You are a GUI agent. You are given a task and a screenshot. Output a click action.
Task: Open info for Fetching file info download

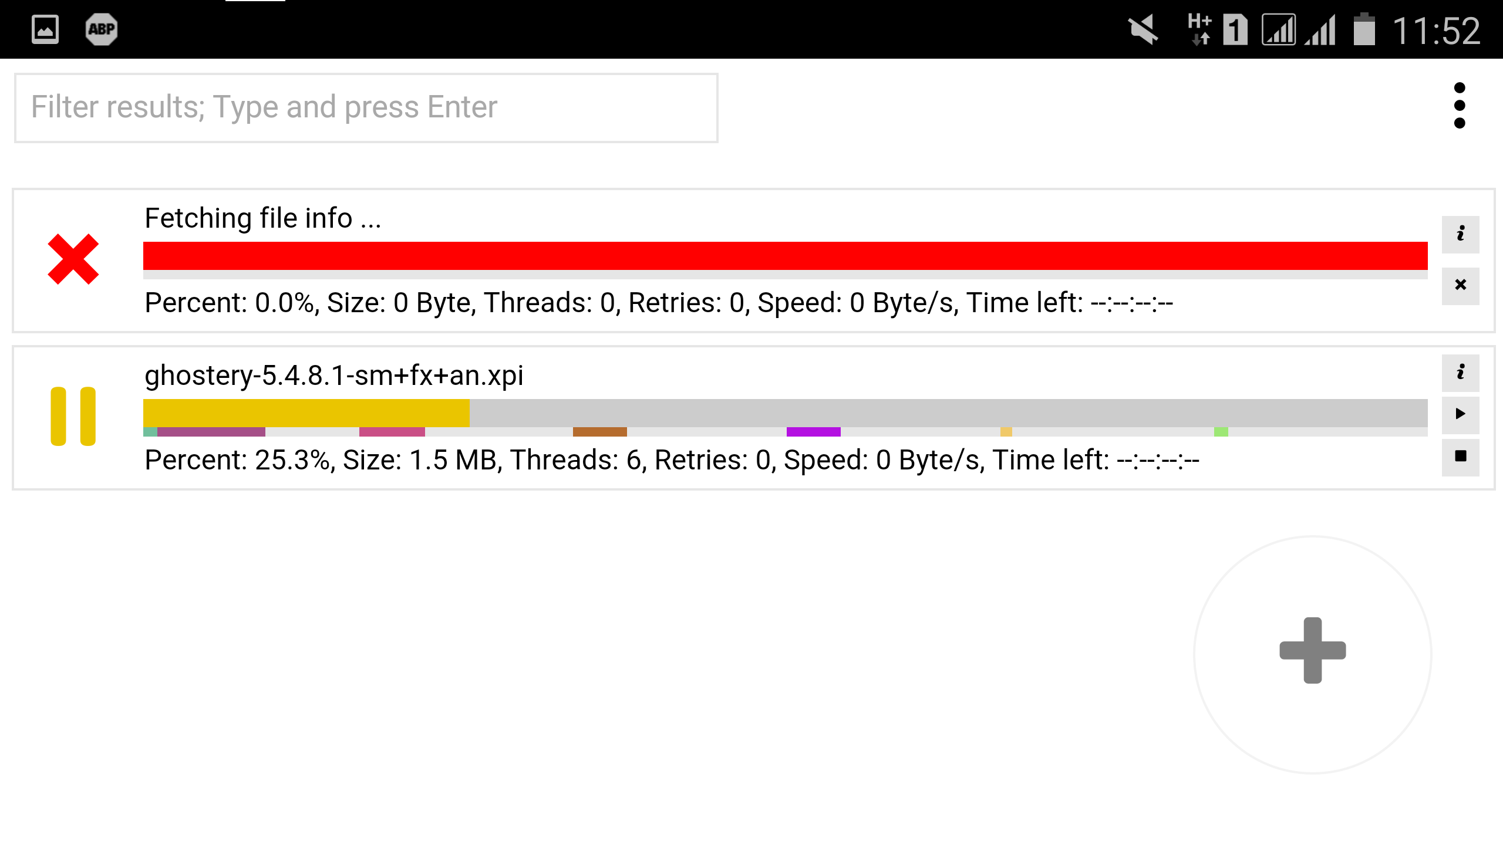coord(1461,234)
